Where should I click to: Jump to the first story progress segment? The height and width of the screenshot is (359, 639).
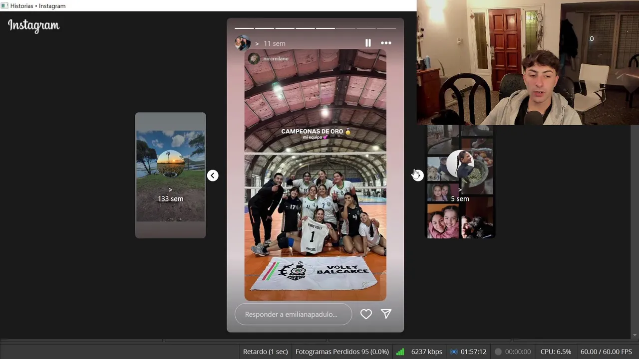tap(244, 28)
